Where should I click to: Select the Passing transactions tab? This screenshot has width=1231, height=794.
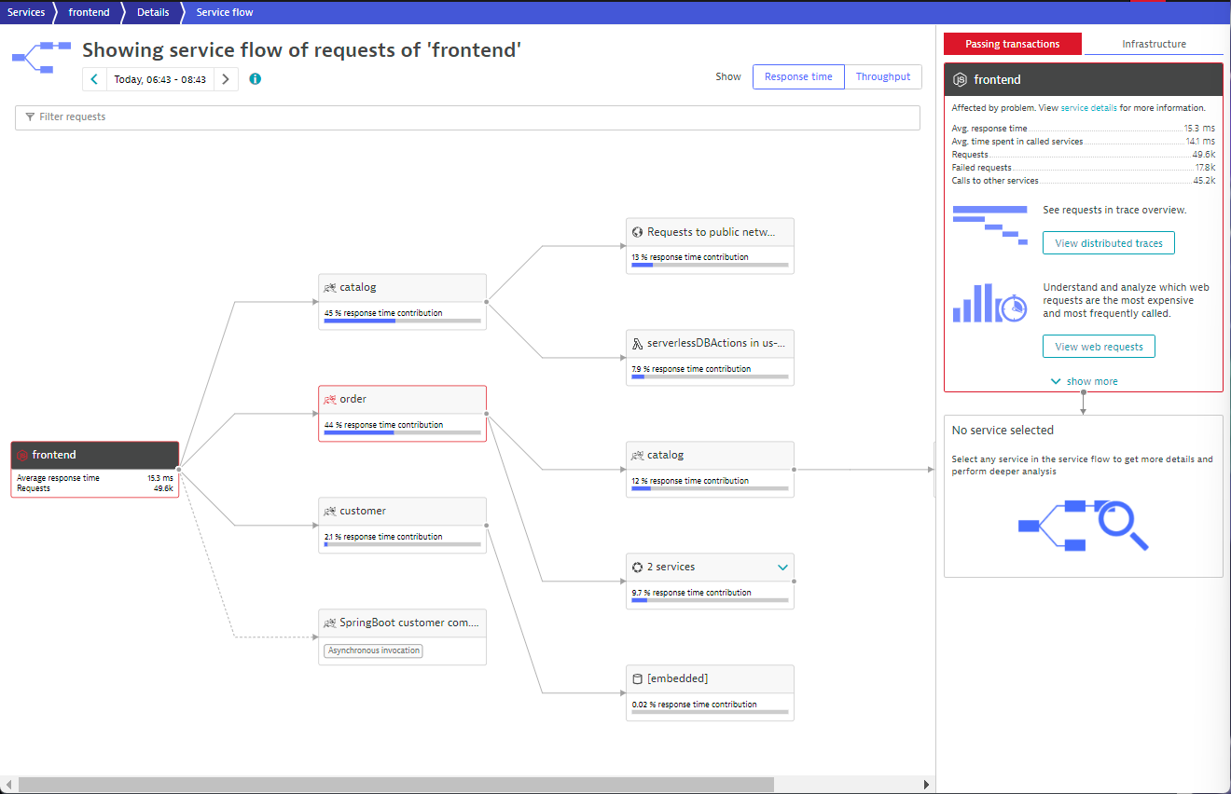(1012, 44)
